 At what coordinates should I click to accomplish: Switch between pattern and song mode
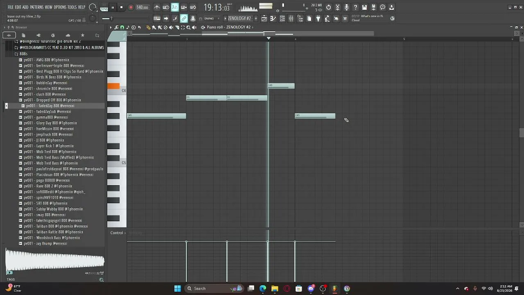(104, 7)
